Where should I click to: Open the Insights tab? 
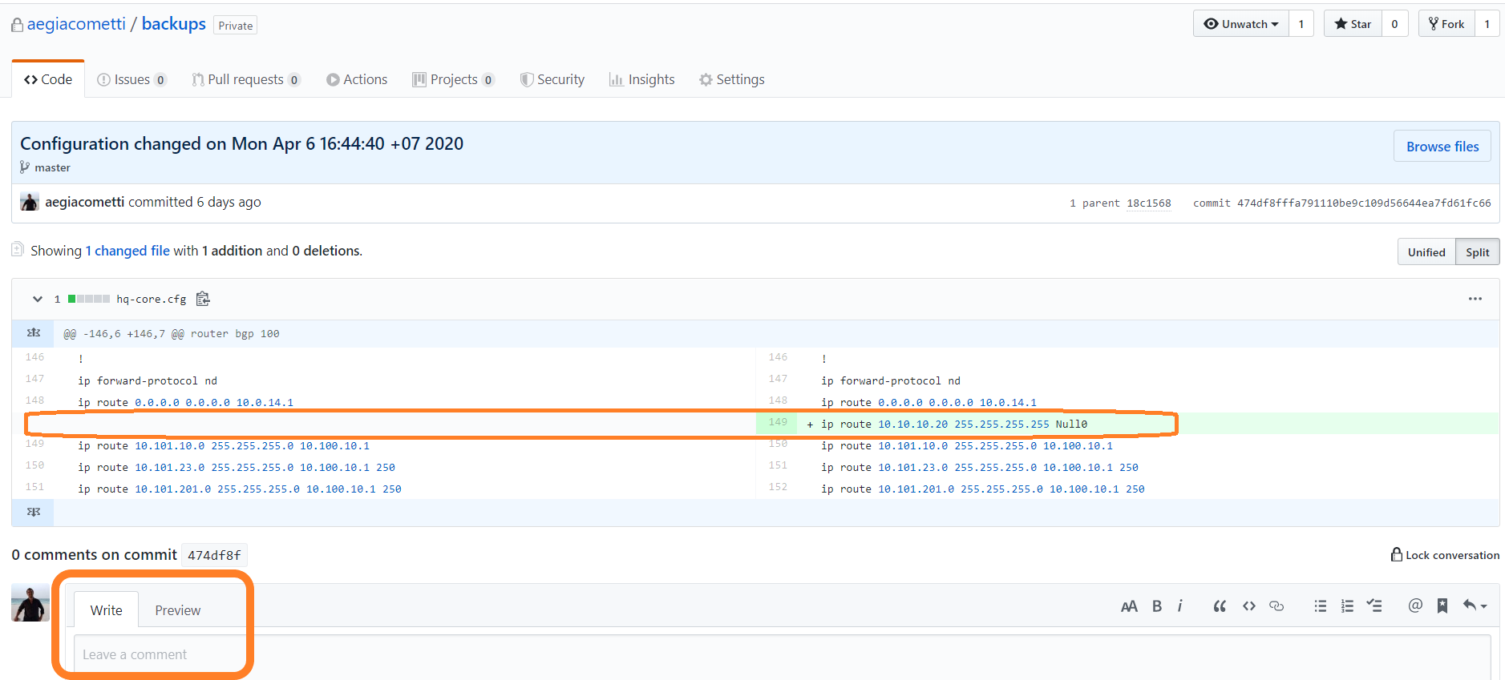[641, 79]
